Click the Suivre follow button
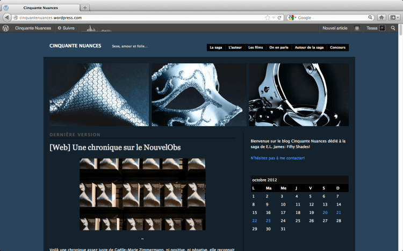 (66, 28)
